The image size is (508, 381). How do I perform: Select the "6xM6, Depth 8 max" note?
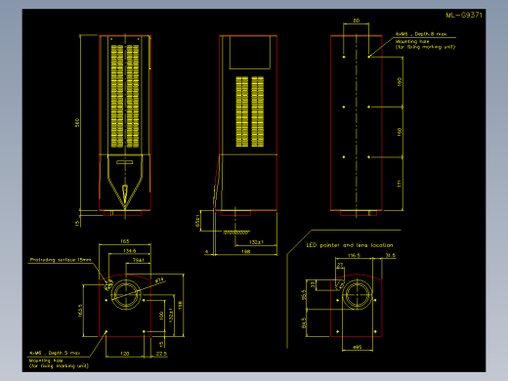(421, 34)
